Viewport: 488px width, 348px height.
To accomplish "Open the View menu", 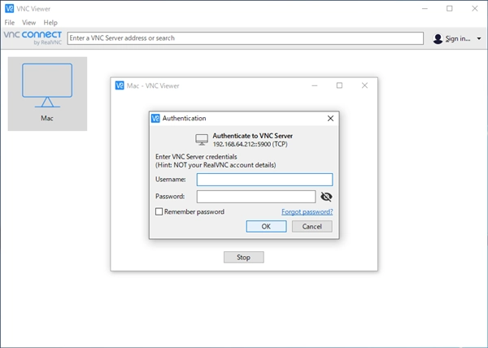I will [28, 23].
